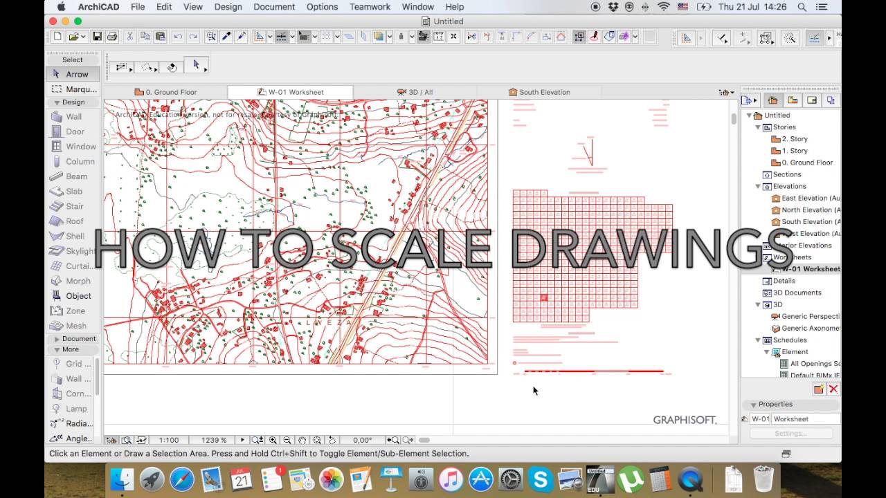Collapse the Properties panel section
886x498 pixels.
click(752, 405)
